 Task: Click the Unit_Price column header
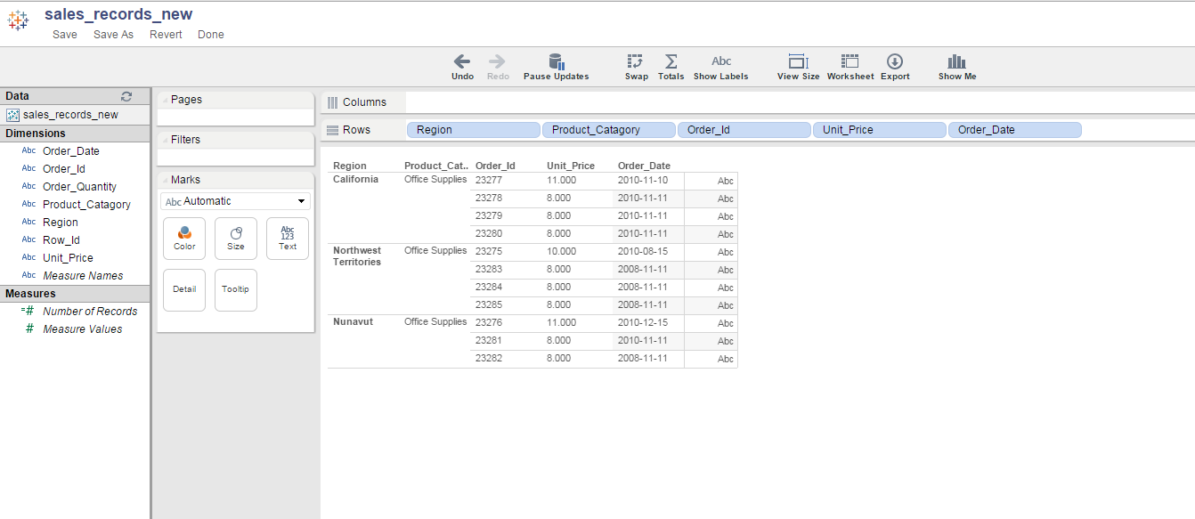(570, 166)
